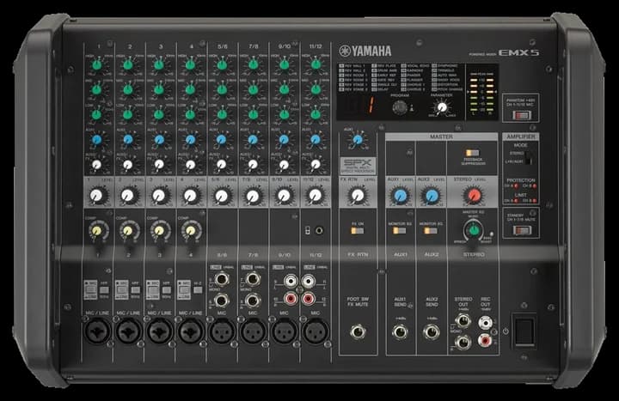
Task: Flip the channel 3 MIC/LINE switch
Action: pyautogui.click(x=153, y=290)
